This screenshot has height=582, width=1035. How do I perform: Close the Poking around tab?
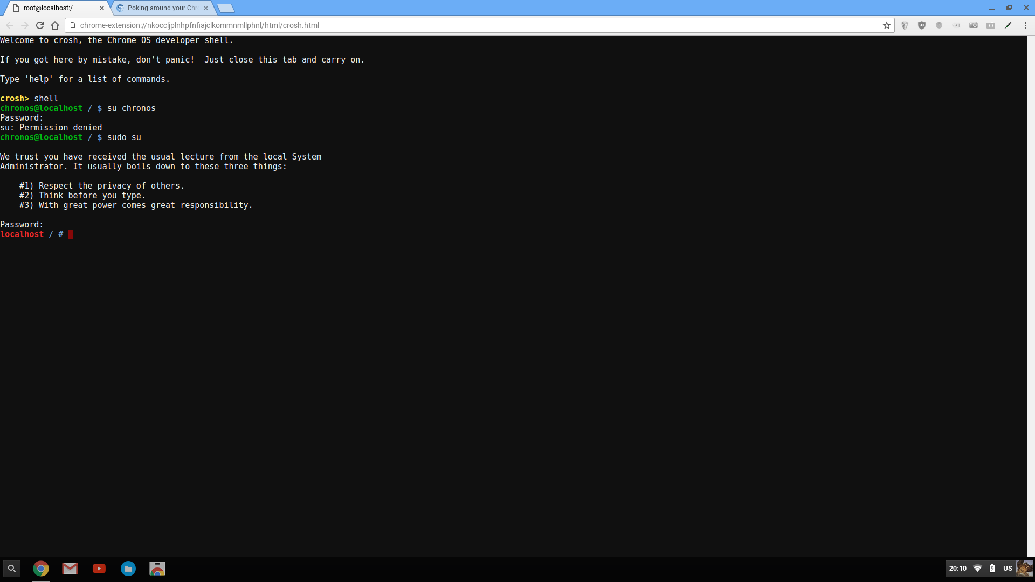206,8
